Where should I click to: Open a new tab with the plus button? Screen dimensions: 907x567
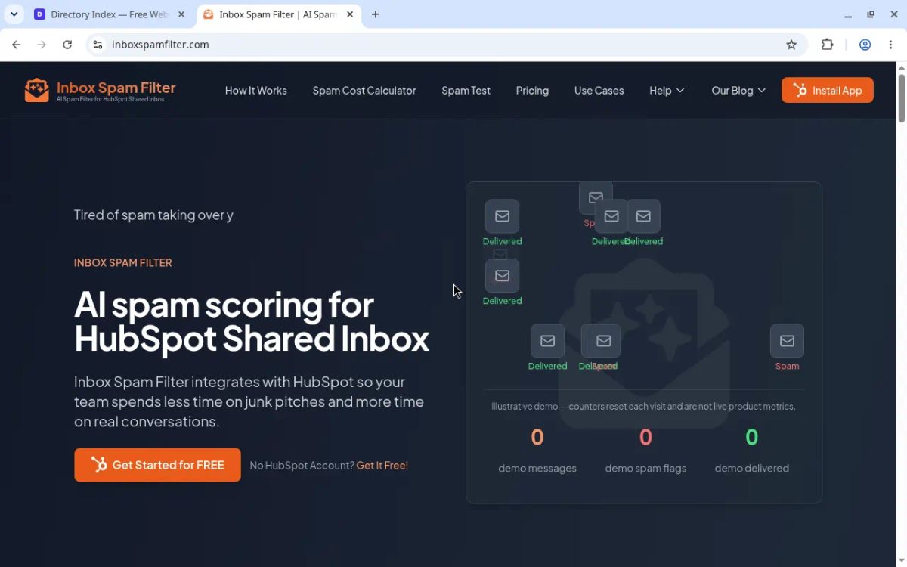pos(376,14)
